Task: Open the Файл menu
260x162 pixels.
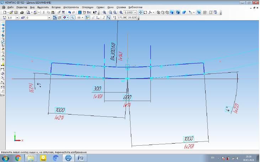Action: (10, 7)
